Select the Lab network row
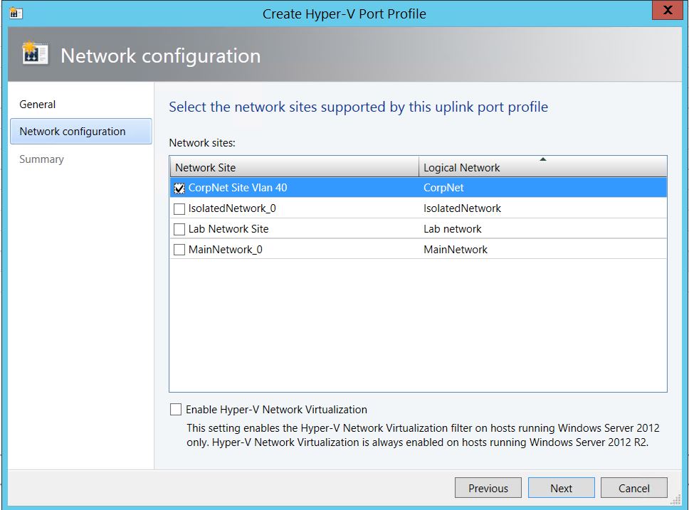The width and height of the screenshot is (689, 510). point(452,229)
